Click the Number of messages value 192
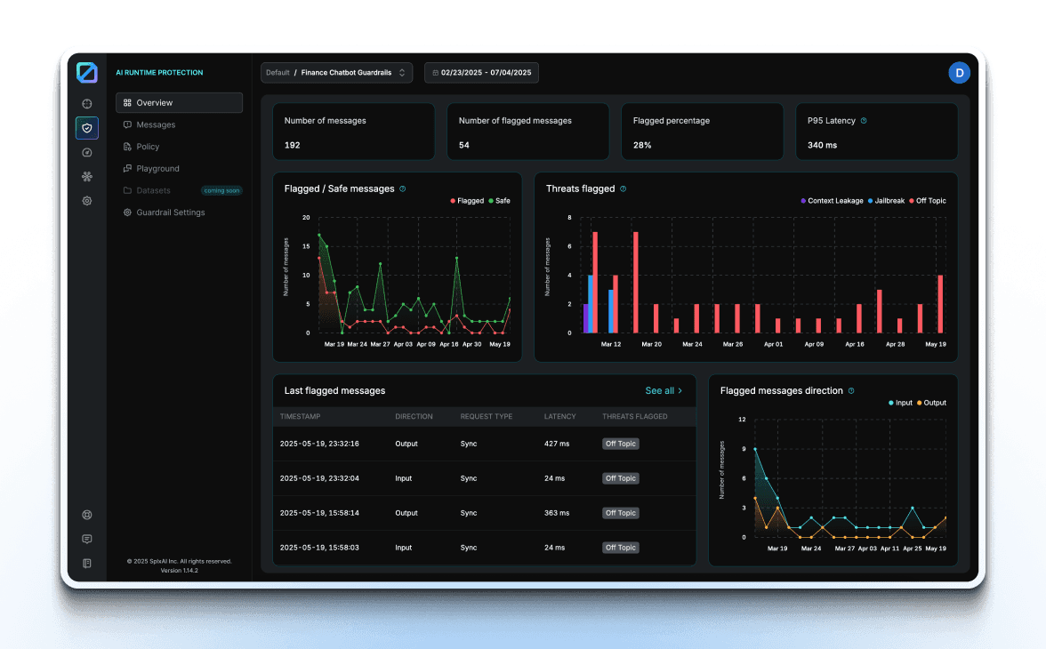This screenshot has width=1046, height=649. pyautogui.click(x=292, y=146)
